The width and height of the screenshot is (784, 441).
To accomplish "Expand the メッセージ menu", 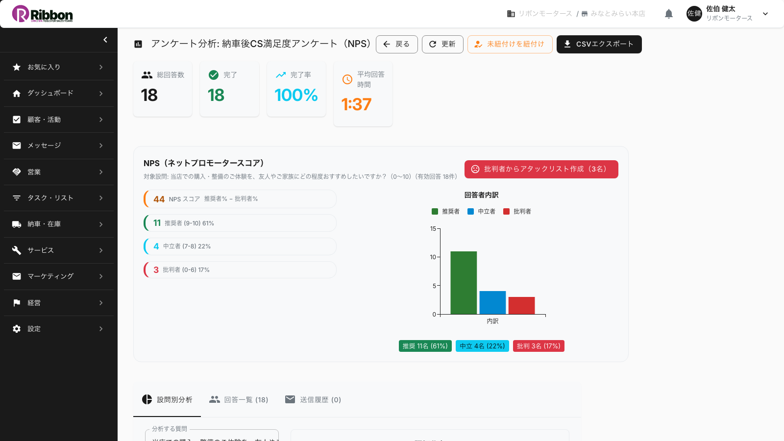I will [x=101, y=146].
